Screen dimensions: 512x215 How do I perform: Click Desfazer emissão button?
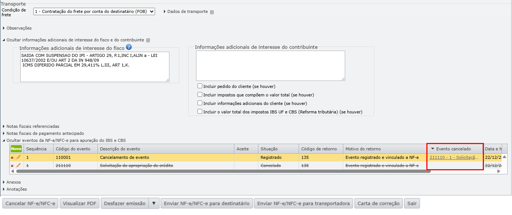click(x=125, y=204)
